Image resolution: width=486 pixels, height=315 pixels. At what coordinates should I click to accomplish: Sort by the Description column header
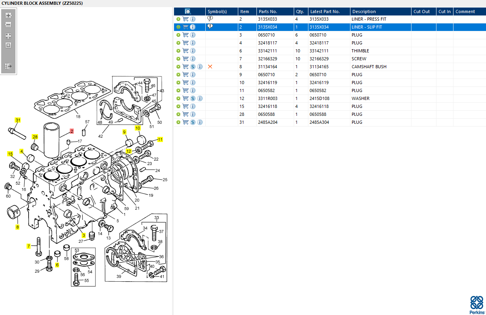point(364,12)
